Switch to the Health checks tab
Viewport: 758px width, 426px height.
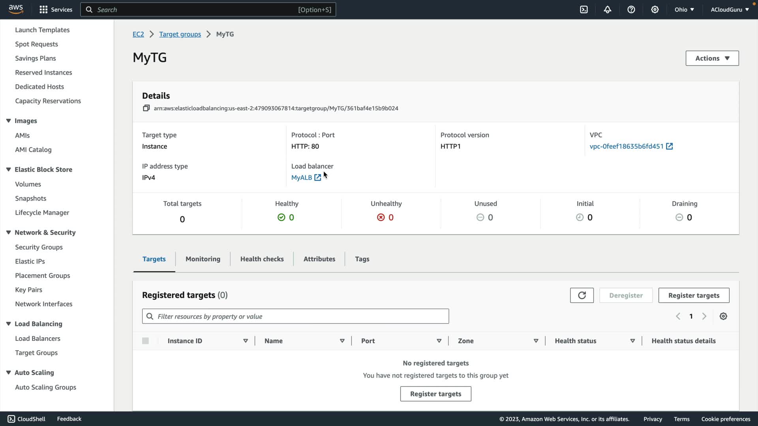pos(262,259)
